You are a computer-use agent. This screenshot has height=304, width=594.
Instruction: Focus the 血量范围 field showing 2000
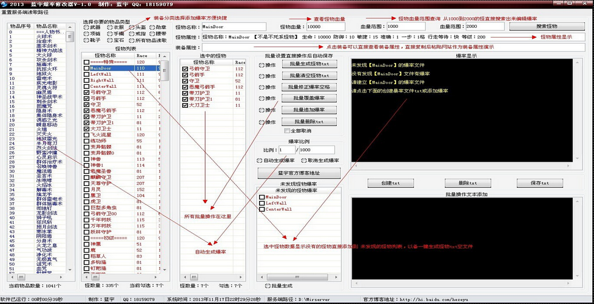click(485, 27)
